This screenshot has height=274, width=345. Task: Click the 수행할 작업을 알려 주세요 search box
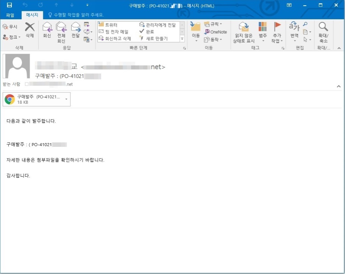pyautogui.click(x=76, y=15)
